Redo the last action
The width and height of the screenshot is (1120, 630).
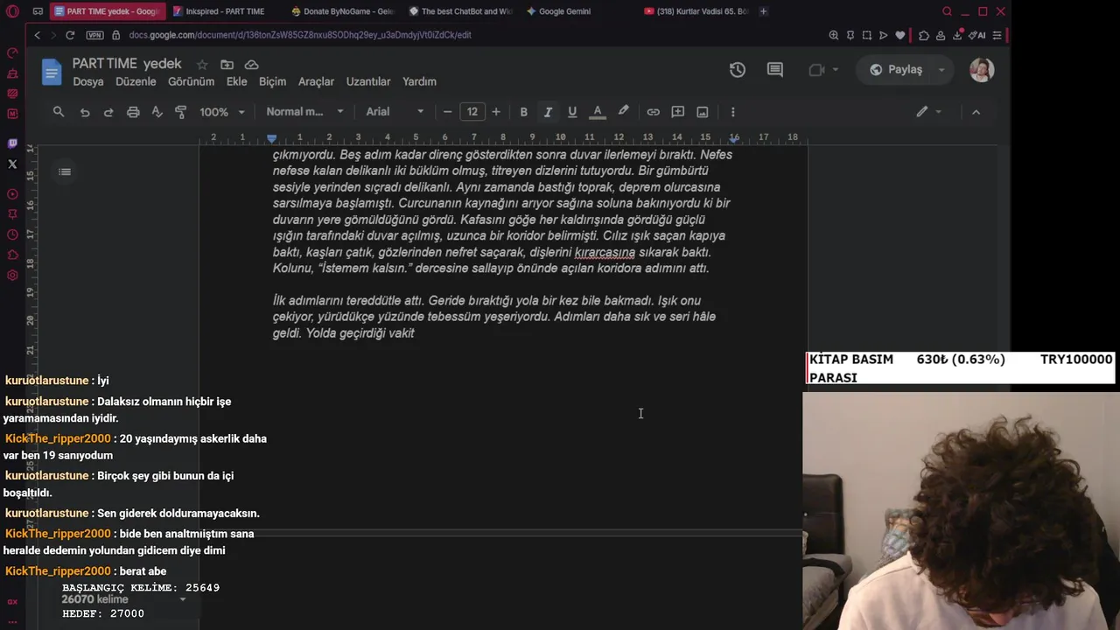pyautogui.click(x=108, y=112)
